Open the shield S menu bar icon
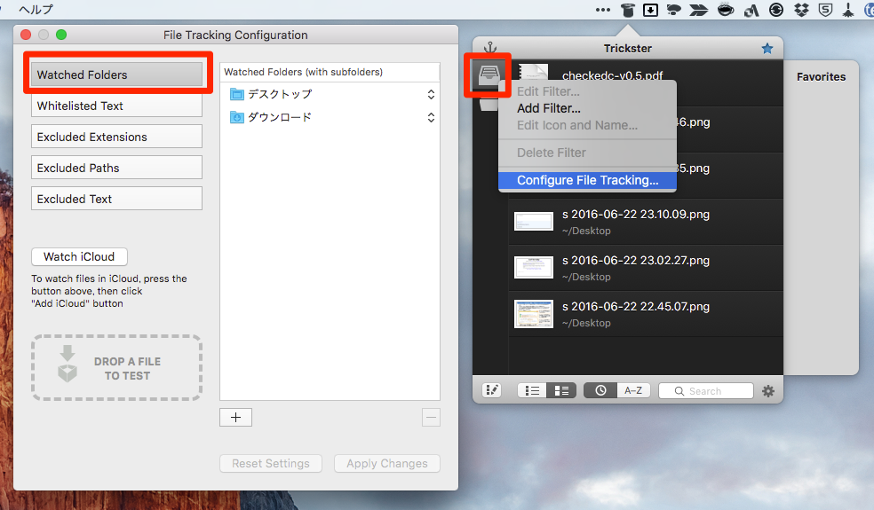Viewport: 874px width, 510px height. tap(825, 10)
